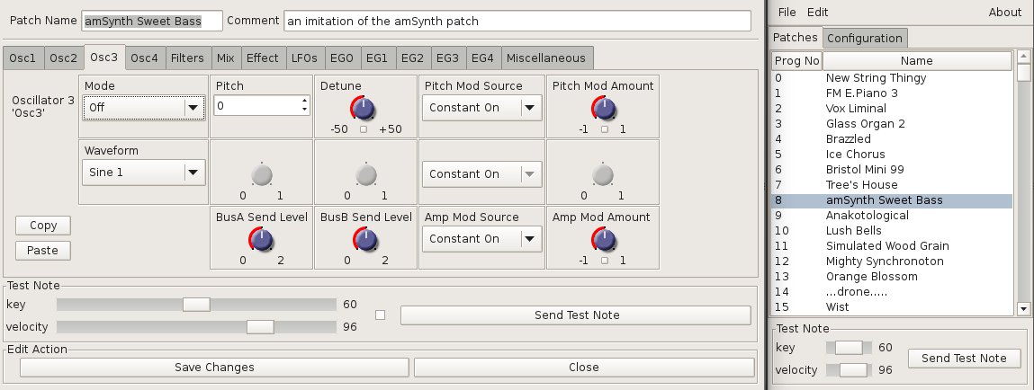Image resolution: width=1034 pixels, height=390 pixels.
Task: Click Detune center reset box
Action: coord(364,129)
